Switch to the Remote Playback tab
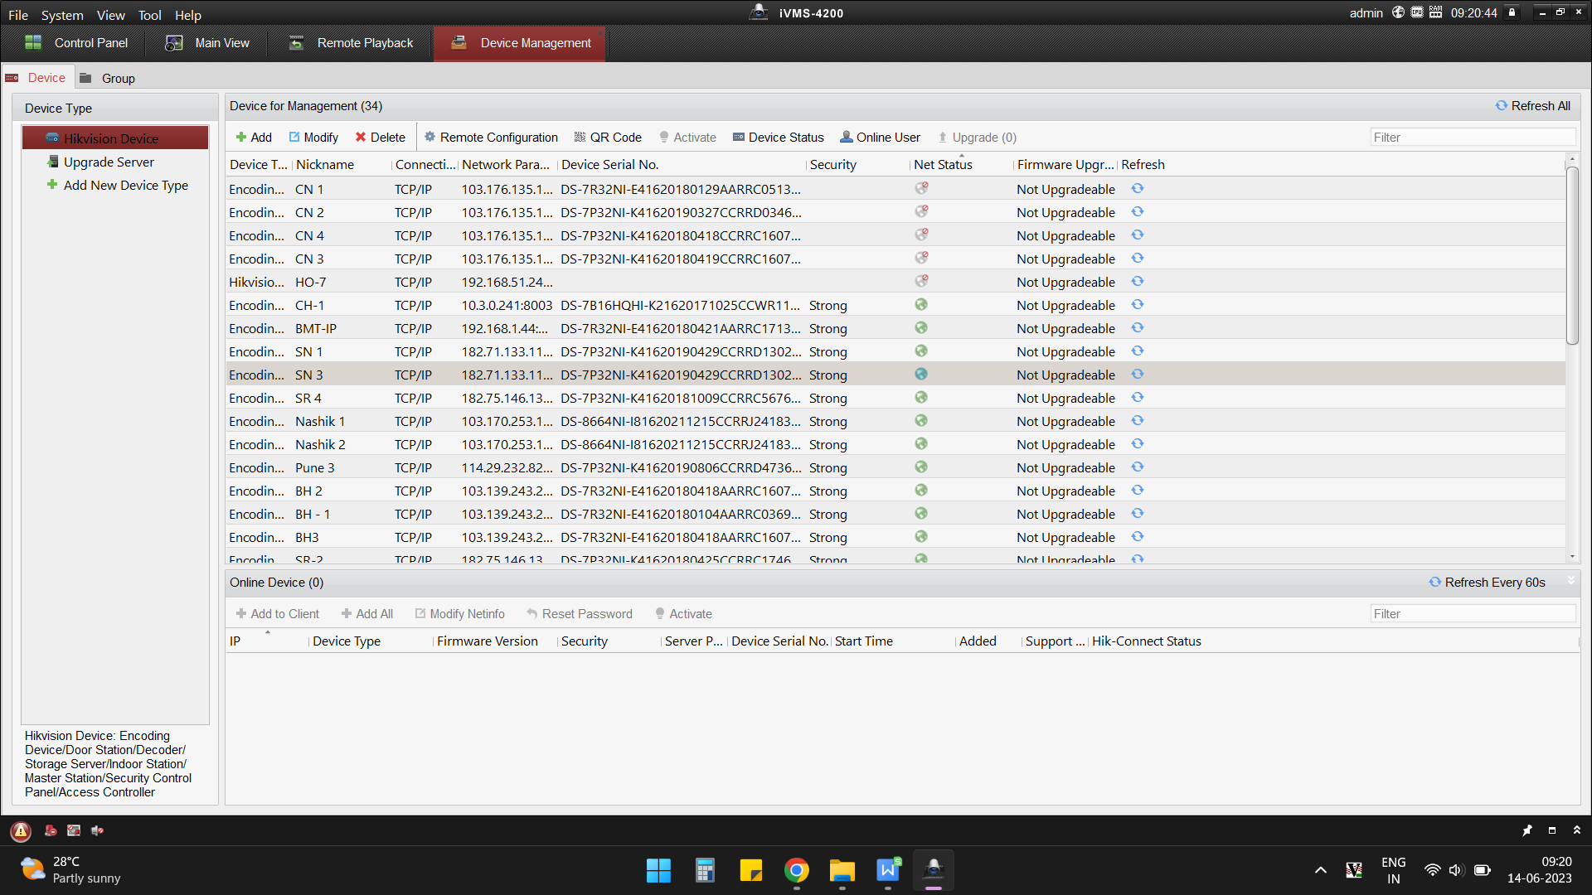The height and width of the screenshot is (895, 1592). [351, 43]
